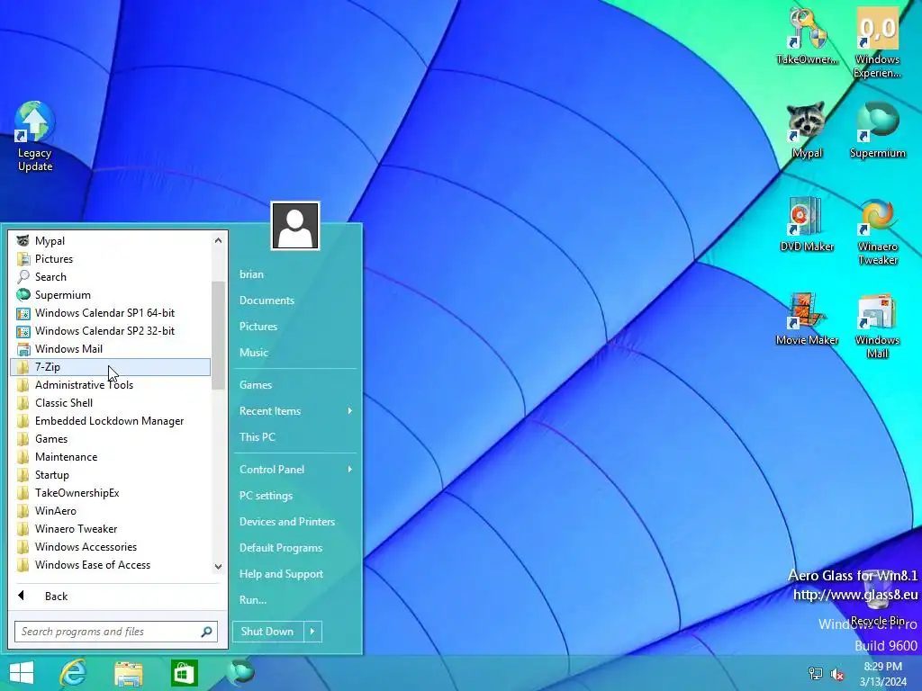
Task: Select Search in the programs list
Action: (111, 277)
